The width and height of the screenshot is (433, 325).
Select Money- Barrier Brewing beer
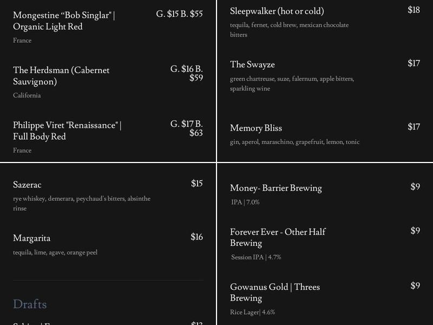275,188
